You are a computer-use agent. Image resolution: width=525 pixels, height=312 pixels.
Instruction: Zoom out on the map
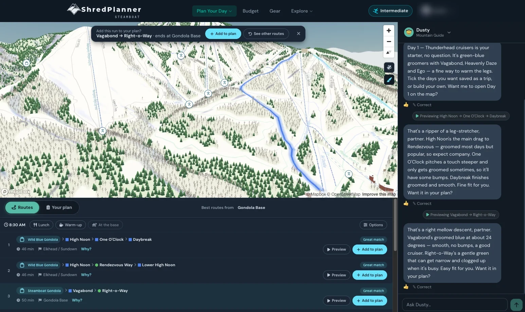coord(389,41)
